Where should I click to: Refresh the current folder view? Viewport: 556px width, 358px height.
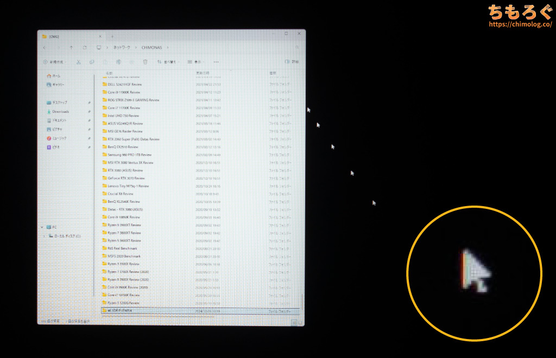tap(85, 48)
